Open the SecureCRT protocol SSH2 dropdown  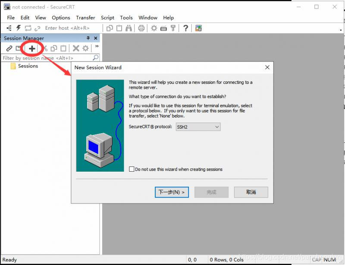[198, 127]
